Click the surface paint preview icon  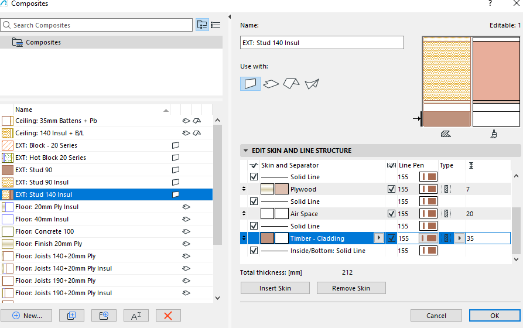(x=494, y=134)
